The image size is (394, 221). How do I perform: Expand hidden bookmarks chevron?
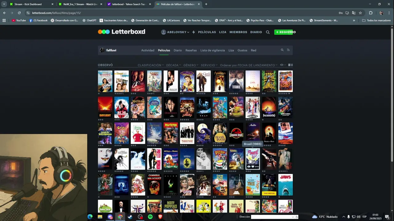(x=354, y=20)
